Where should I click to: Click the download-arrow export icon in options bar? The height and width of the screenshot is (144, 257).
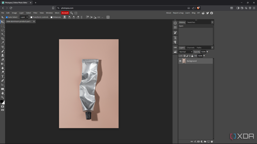[x=65, y=17]
